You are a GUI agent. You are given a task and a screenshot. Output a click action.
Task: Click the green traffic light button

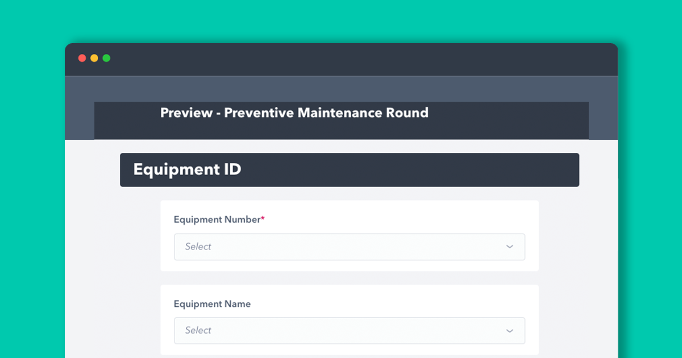(x=106, y=58)
